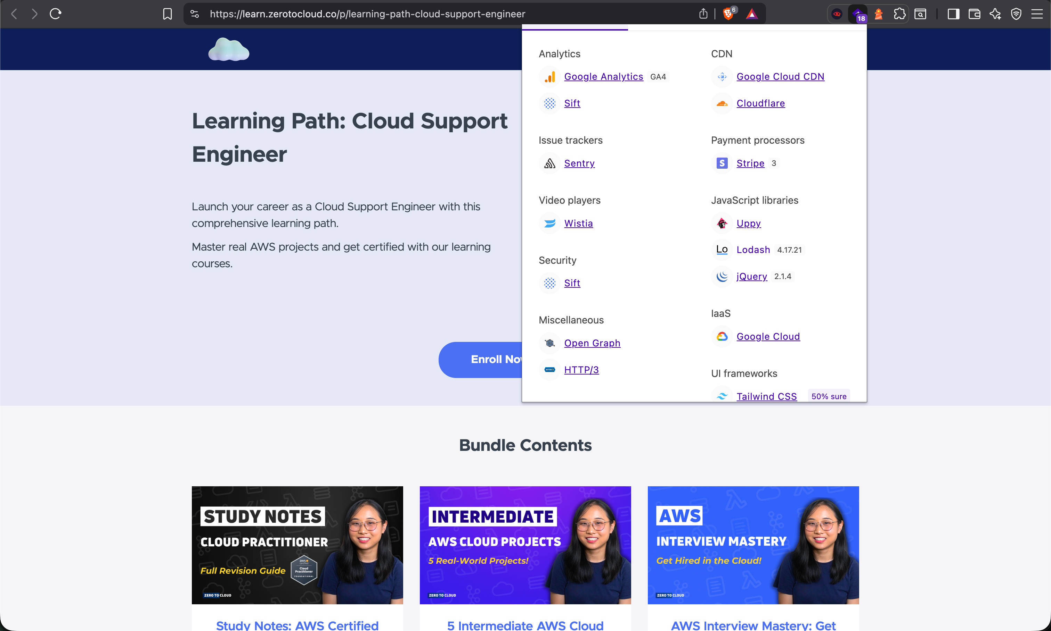Open the Lodash link
The height and width of the screenshot is (631, 1051).
[x=753, y=250]
